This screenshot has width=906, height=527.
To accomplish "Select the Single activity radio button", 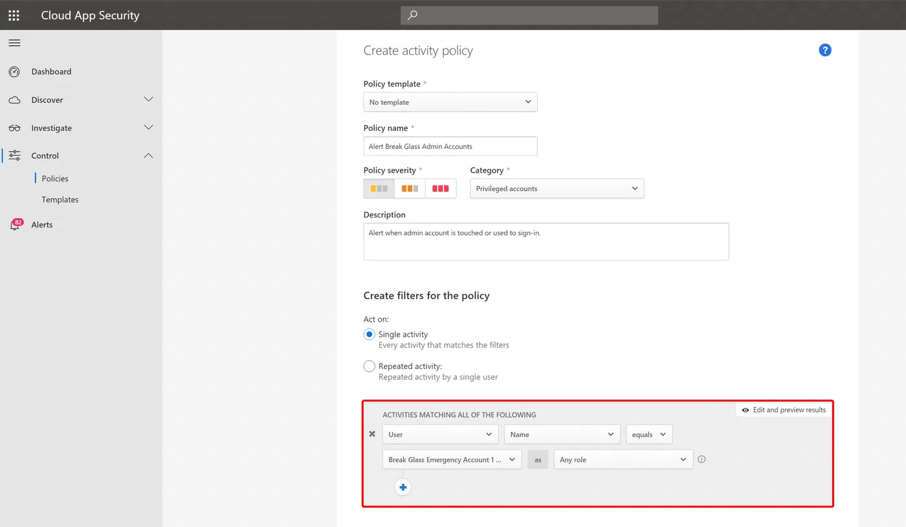I will [370, 335].
